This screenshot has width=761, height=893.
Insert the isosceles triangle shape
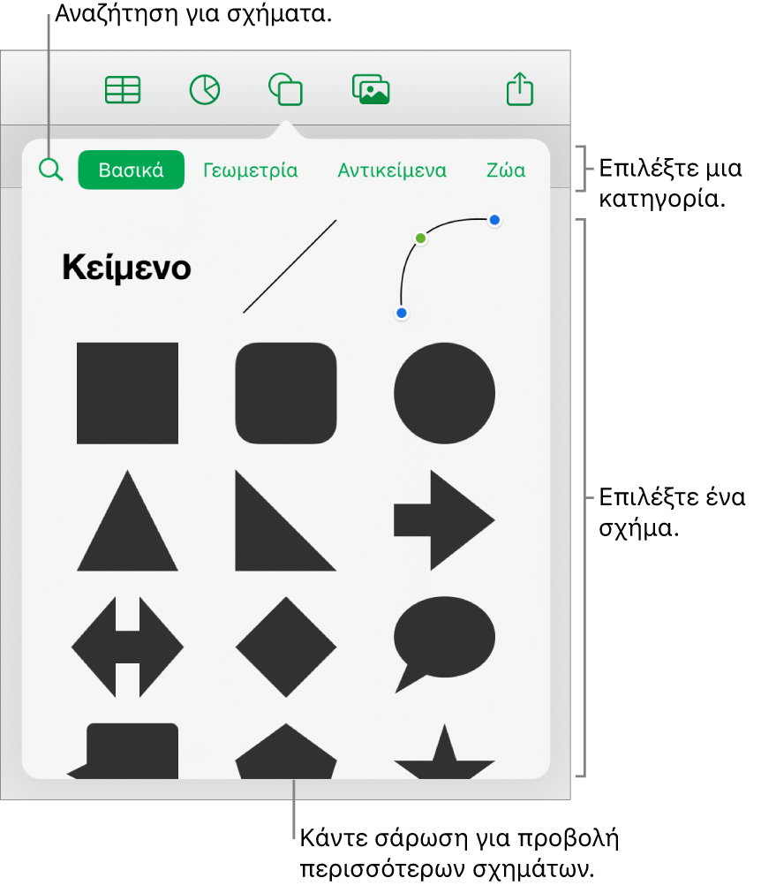coord(127,520)
